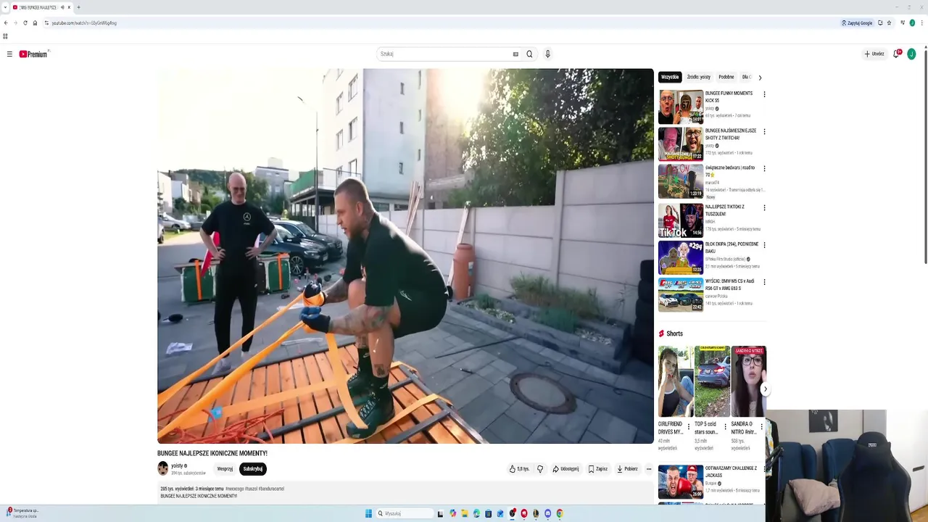The height and width of the screenshot is (522, 928).
Task: Open the browser home icon
Action: click(35, 23)
